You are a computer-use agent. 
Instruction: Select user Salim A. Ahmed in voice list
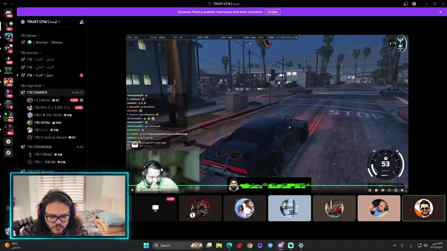tap(56, 137)
